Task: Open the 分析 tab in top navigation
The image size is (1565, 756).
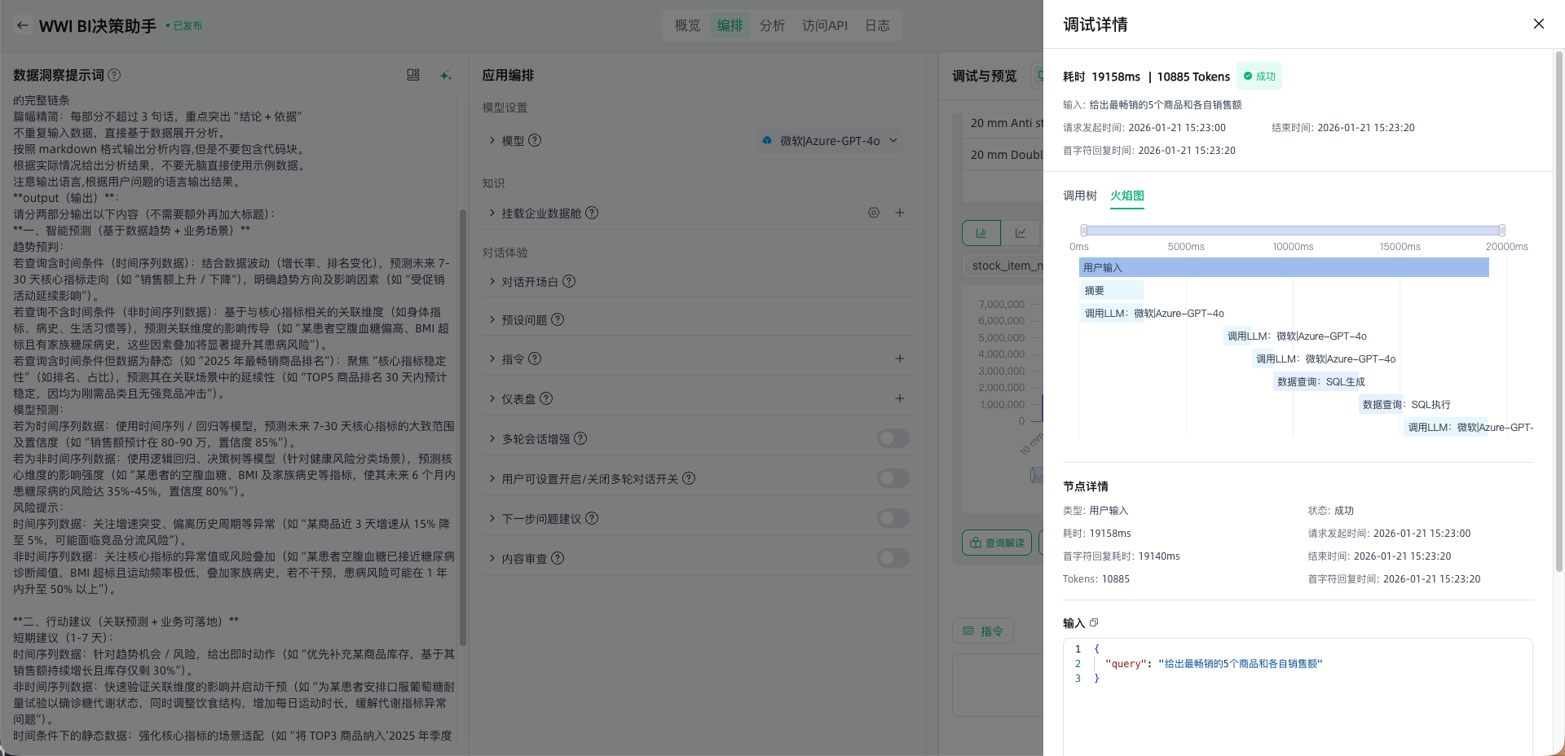Action: [772, 25]
